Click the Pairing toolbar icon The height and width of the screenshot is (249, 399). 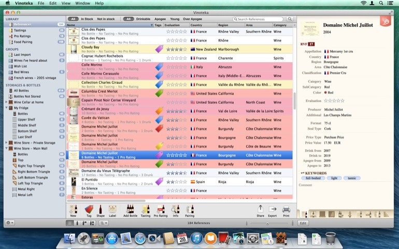(190, 209)
